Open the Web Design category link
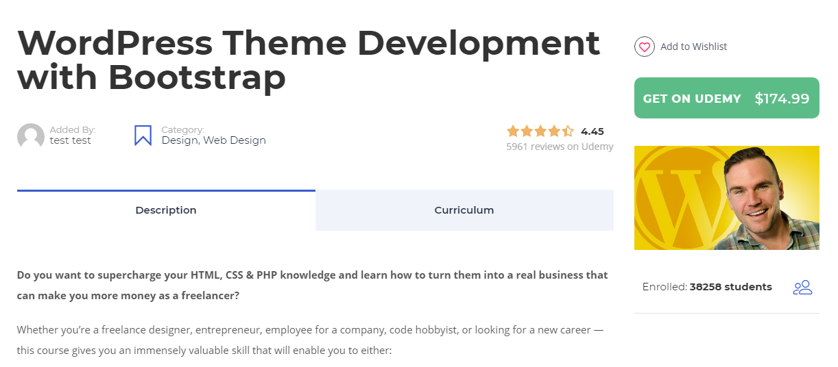Image resolution: width=838 pixels, height=367 pixels. click(235, 140)
